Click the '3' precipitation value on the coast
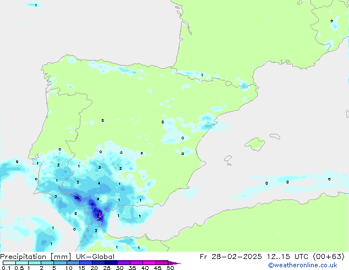The image size is (349, 270). tap(56, 196)
